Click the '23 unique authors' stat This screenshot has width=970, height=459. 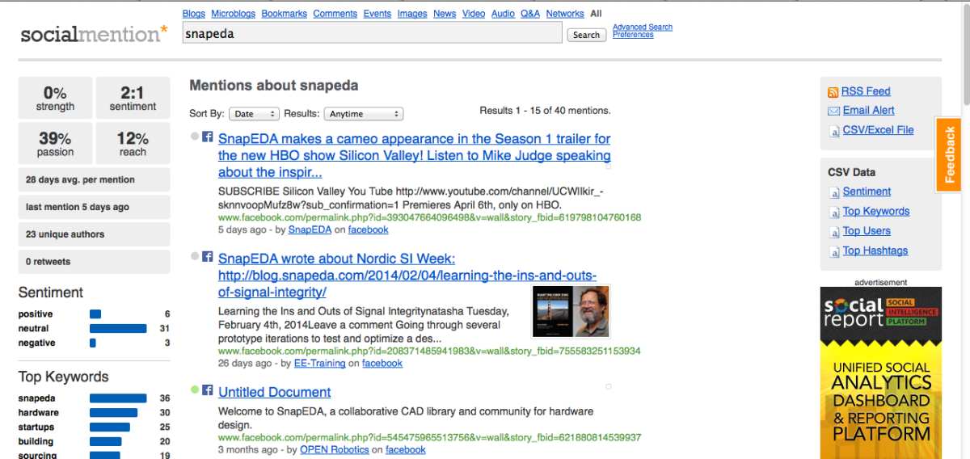[95, 234]
